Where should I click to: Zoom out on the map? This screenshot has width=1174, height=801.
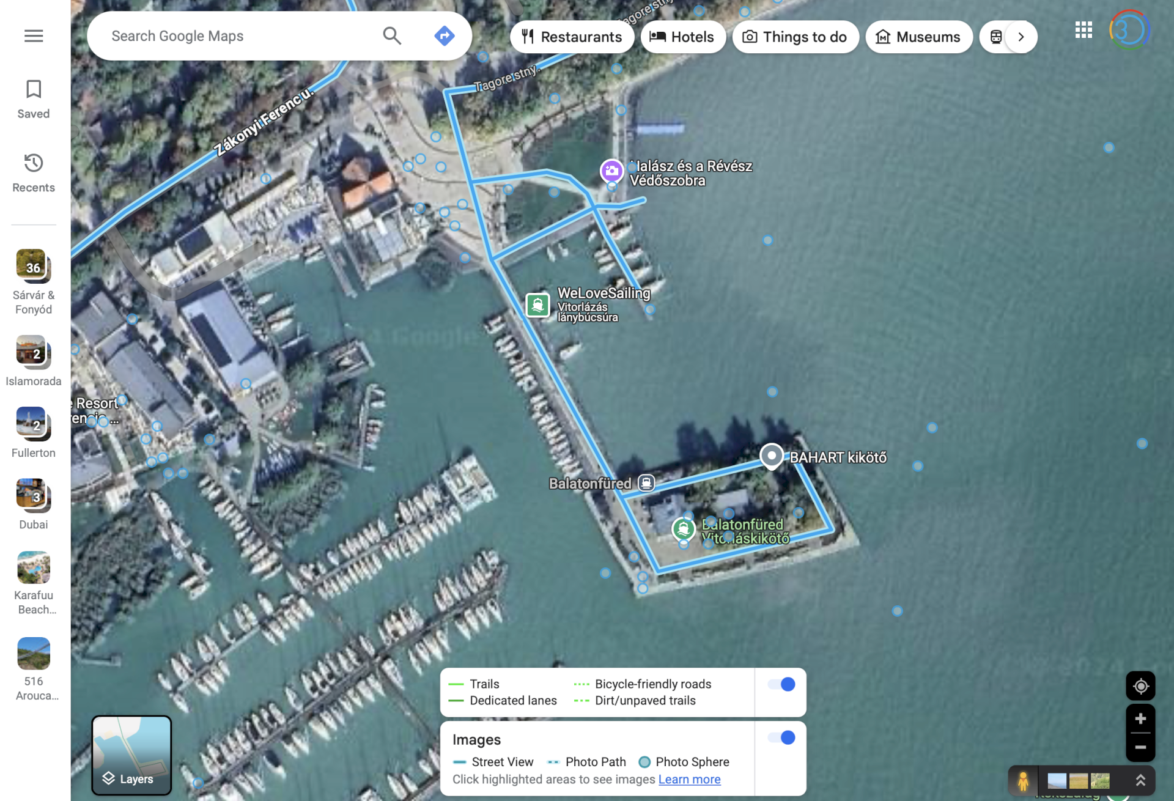[1140, 747]
